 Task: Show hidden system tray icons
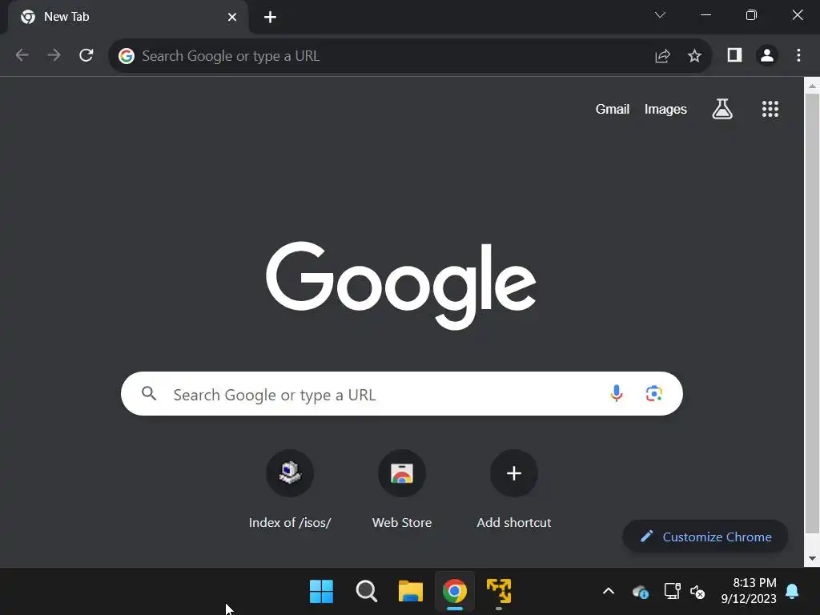[609, 591]
